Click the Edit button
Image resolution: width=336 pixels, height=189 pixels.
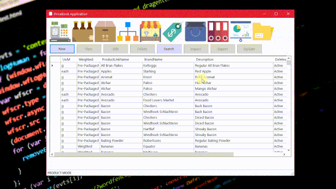click(x=115, y=49)
